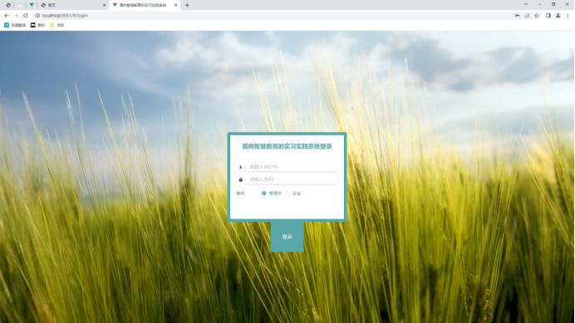Click the password input field
Screen dimensions: 575x323
pyautogui.click(x=292, y=179)
